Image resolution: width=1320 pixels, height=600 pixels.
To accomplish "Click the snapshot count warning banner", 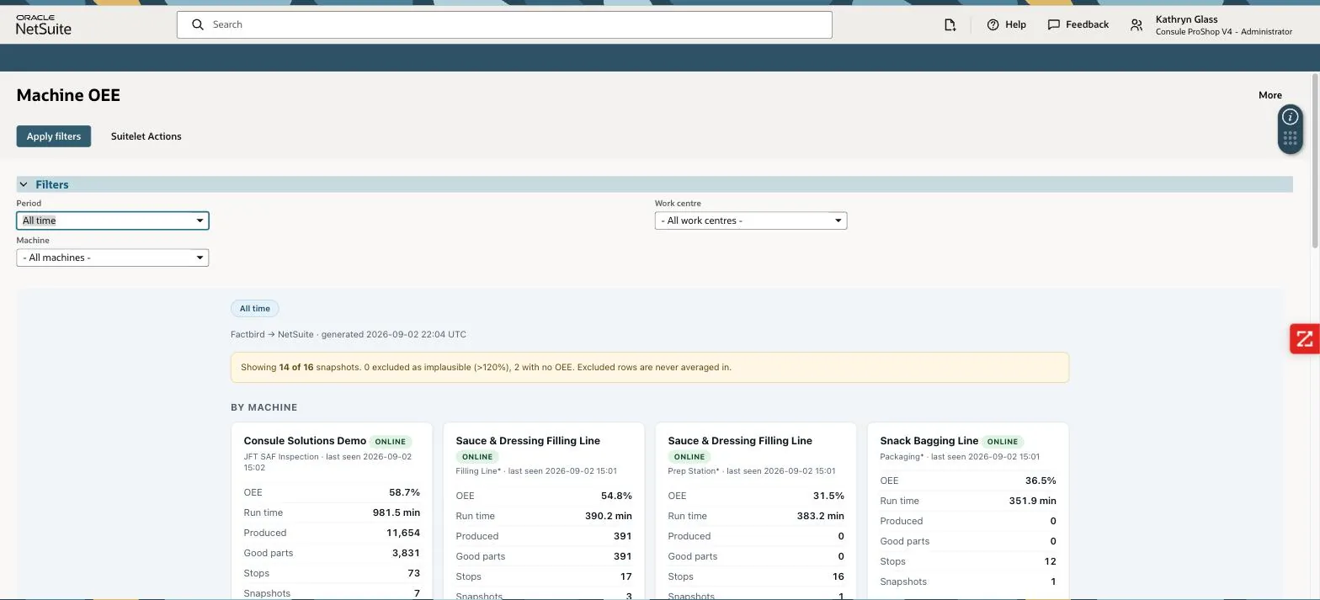I will pos(650,368).
